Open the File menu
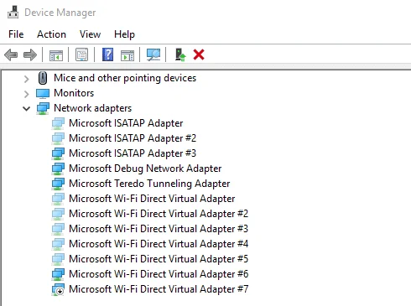 click(x=16, y=34)
